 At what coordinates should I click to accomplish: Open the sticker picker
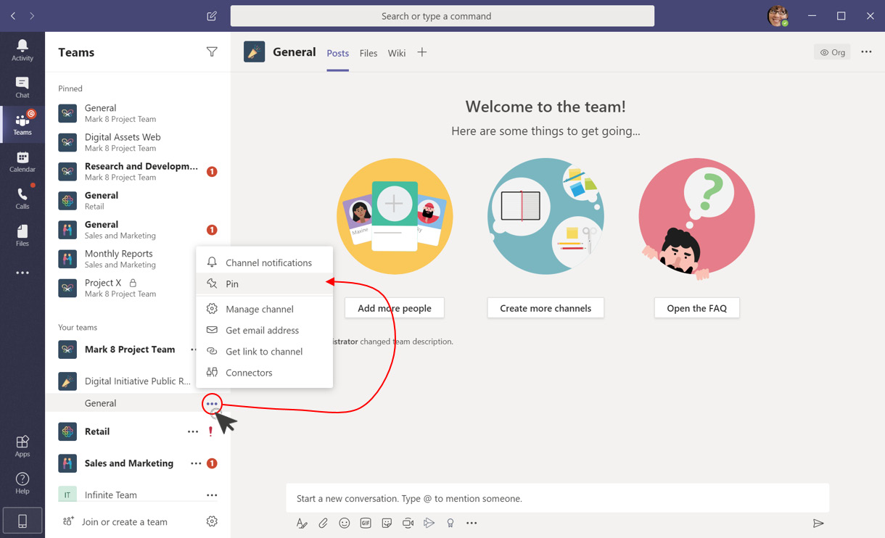click(x=387, y=523)
